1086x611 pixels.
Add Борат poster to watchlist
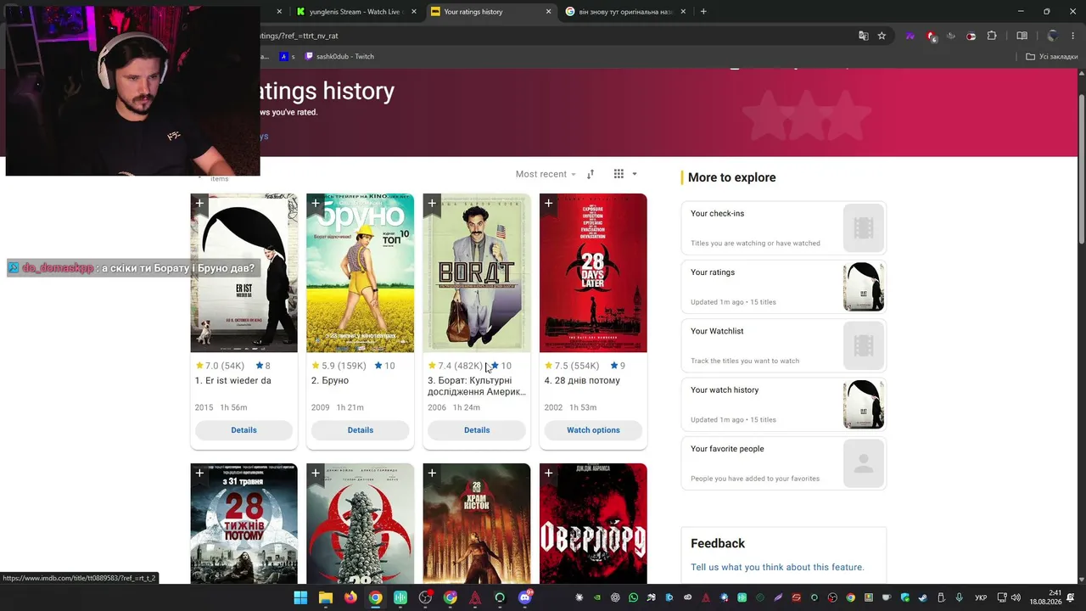432,204
